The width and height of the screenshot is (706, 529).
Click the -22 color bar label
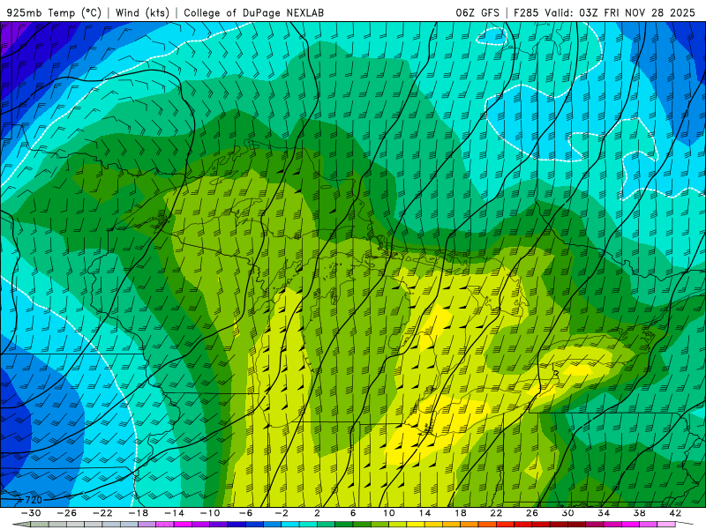[x=102, y=513]
